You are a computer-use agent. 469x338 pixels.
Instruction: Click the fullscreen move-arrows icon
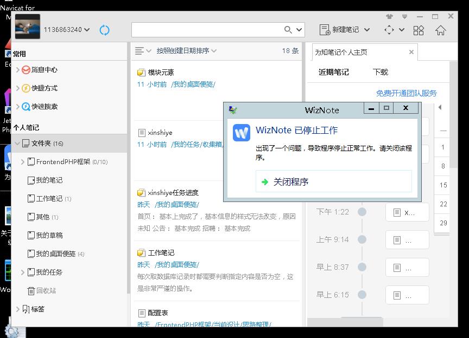click(389, 30)
